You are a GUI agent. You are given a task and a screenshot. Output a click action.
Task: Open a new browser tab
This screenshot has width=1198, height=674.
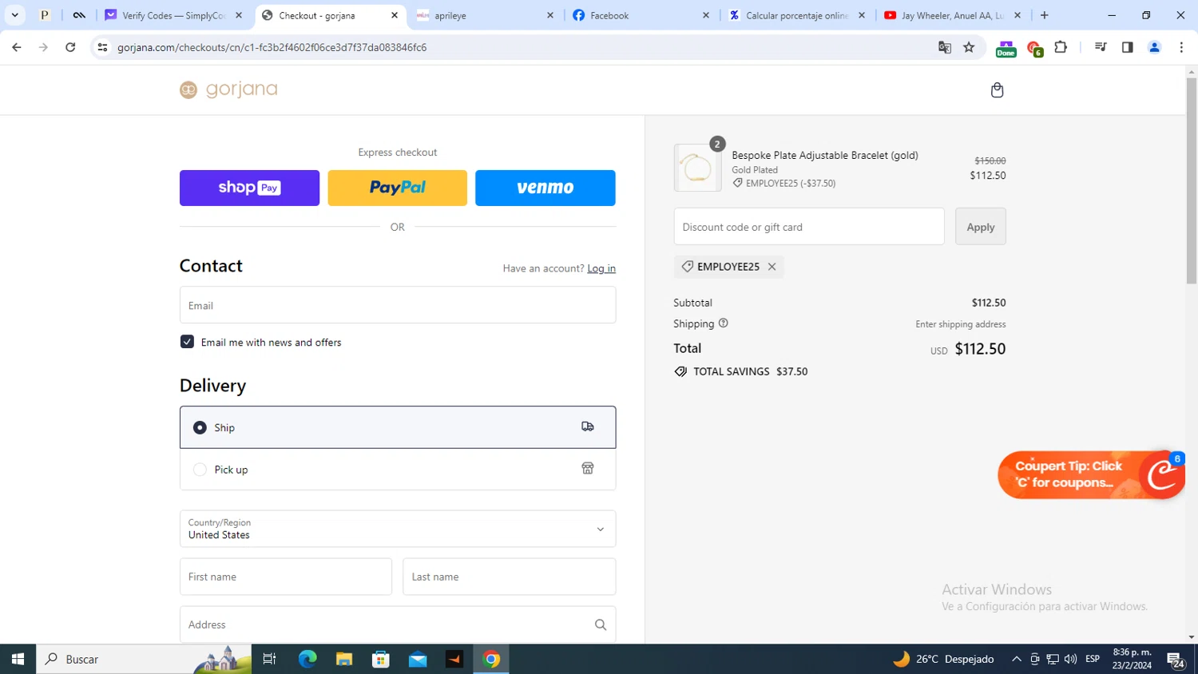[1045, 15]
